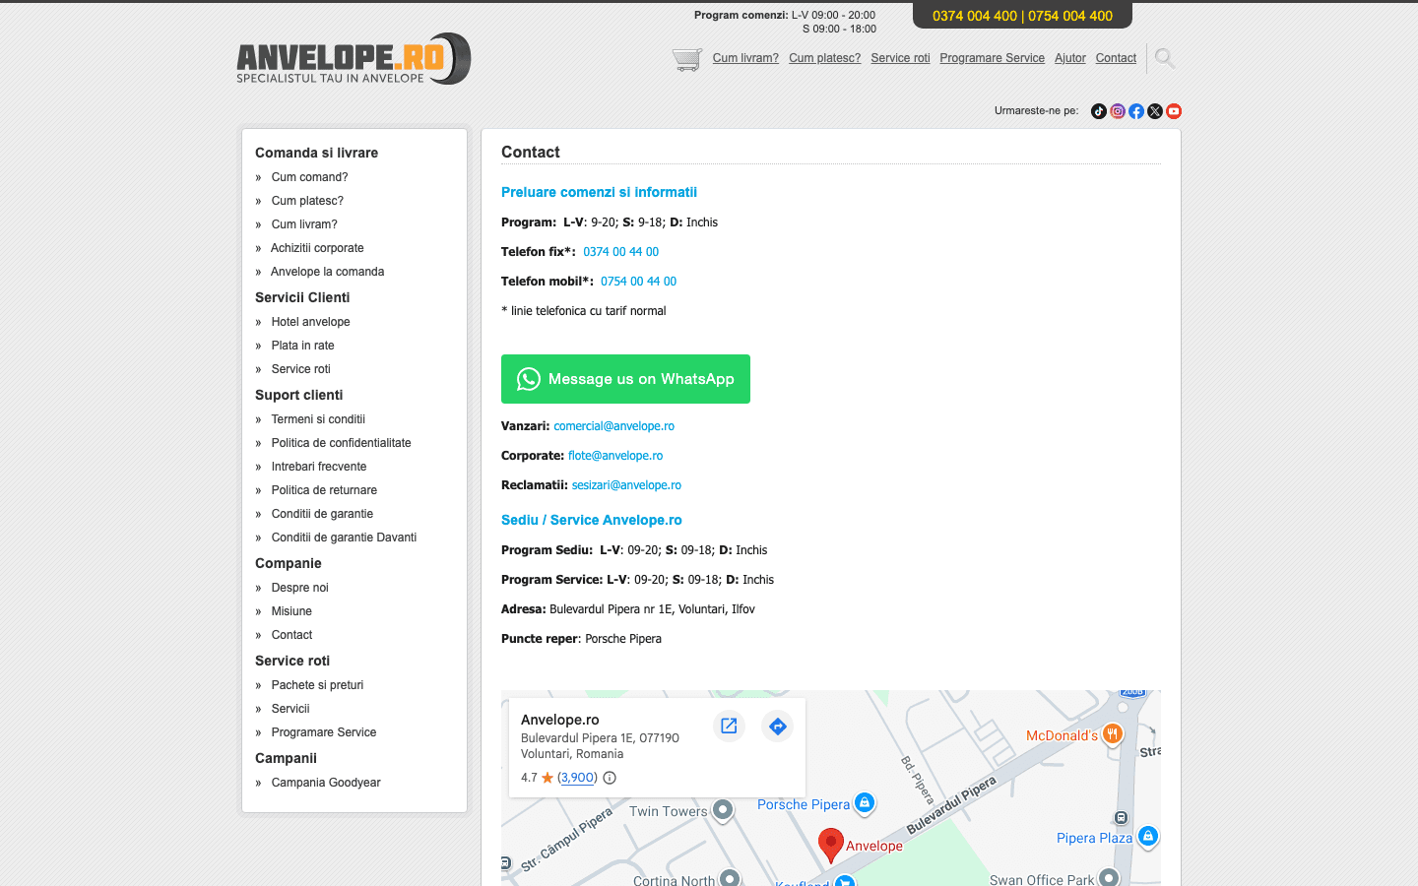Open Hotel anvelope sidebar link
The image size is (1418, 886).
point(310,322)
